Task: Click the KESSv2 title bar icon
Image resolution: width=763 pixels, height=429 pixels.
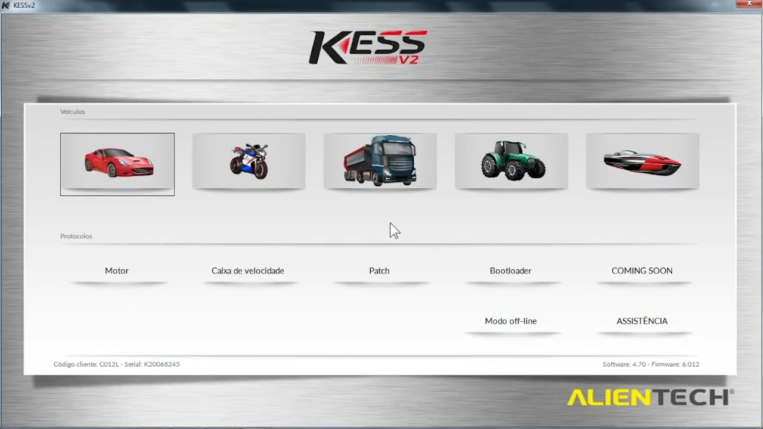Action: tap(6, 5)
